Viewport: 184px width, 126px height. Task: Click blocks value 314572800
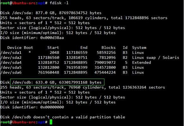105,67
